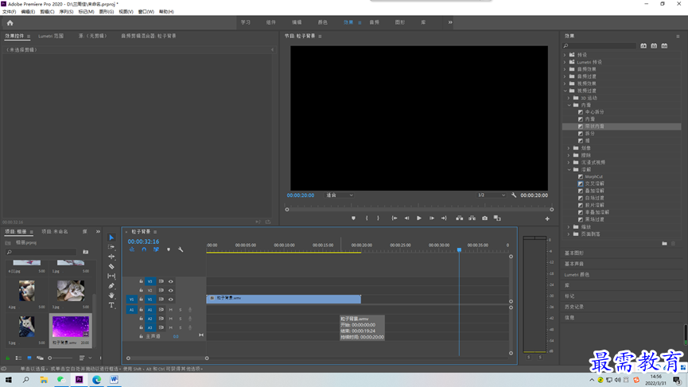Click Mark In brace icon

click(x=367, y=219)
